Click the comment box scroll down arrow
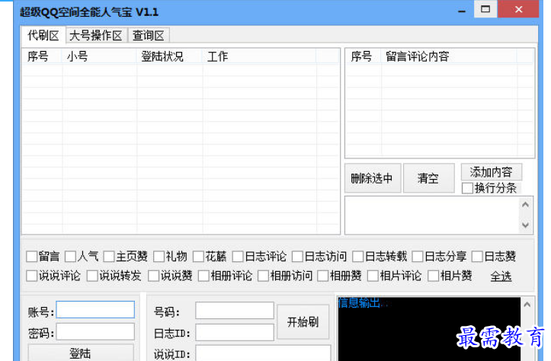This screenshot has width=551, height=361. coord(526,225)
